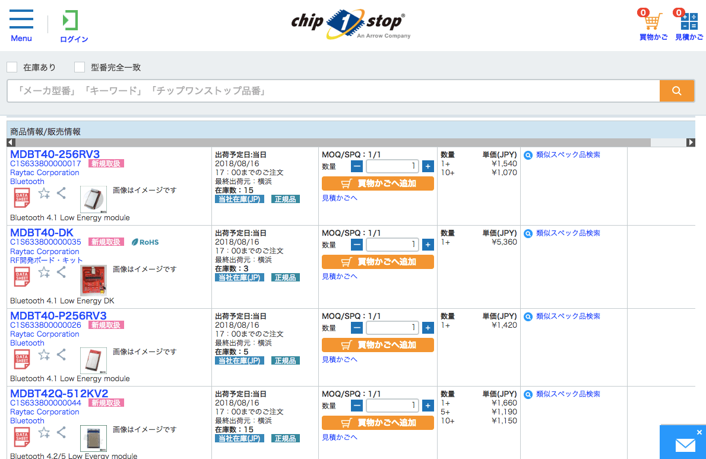The height and width of the screenshot is (459, 706).
Task: Favorite MDBT42Q-512KV2 with the star
Action: pyautogui.click(x=44, y=433)
